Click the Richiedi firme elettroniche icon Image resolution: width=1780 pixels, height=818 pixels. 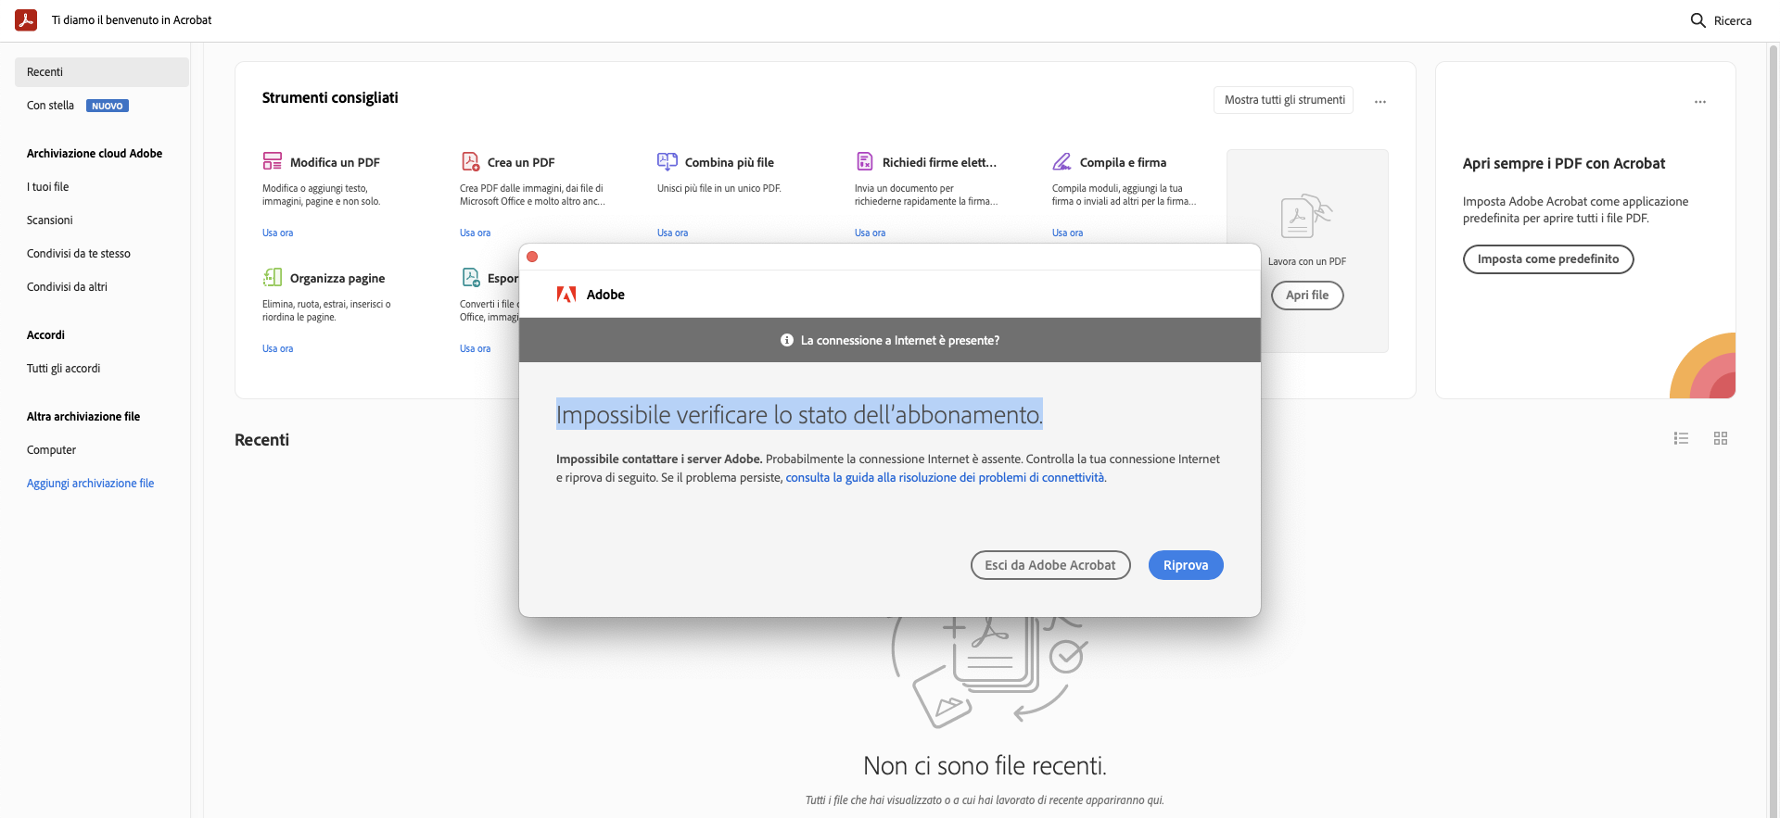pos(864,161)
